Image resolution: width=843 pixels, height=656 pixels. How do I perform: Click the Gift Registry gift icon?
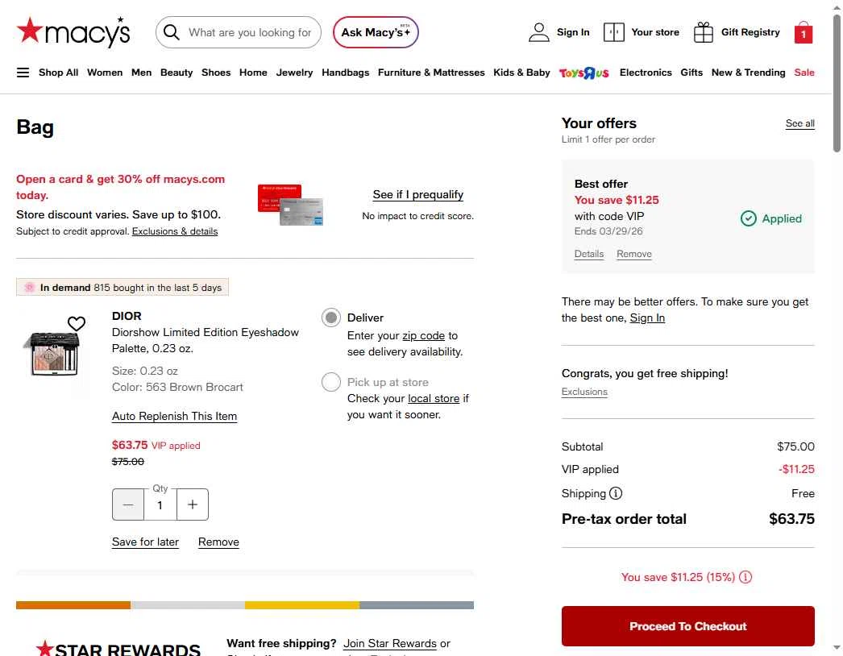tap(704, 32)
